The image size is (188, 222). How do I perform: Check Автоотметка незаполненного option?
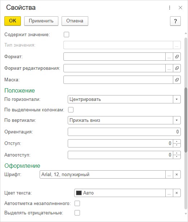coord(77,204)
